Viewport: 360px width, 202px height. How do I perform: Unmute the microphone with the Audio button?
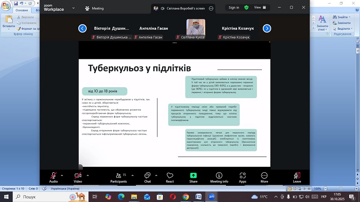point(53,177)
